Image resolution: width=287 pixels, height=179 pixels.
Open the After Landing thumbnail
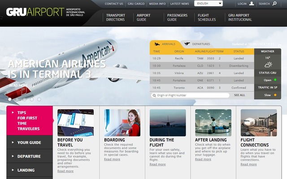pos(213,123)
